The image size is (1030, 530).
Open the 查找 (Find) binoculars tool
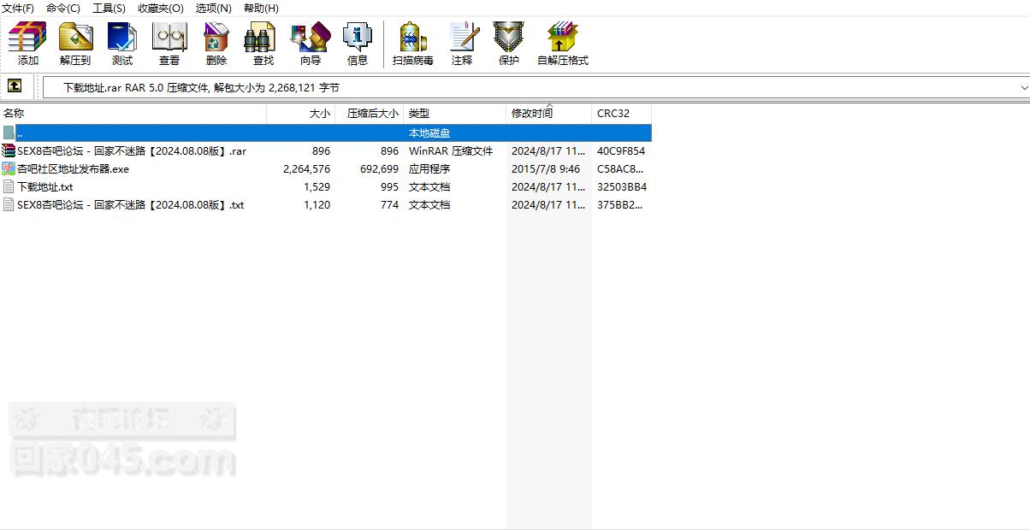coord(263,39)
